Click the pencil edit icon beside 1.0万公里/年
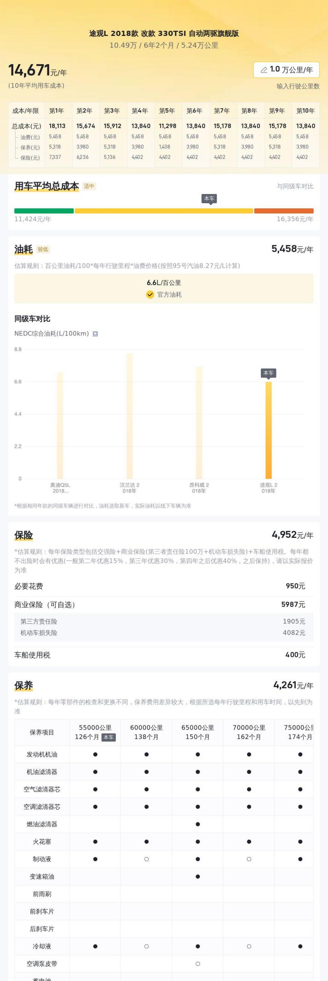This screenshot has width=328, height=981. tap(264, 70)
